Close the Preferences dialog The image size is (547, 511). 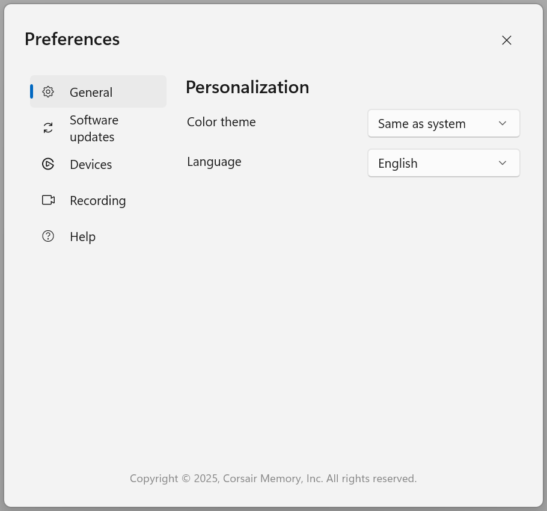point(507,40)
